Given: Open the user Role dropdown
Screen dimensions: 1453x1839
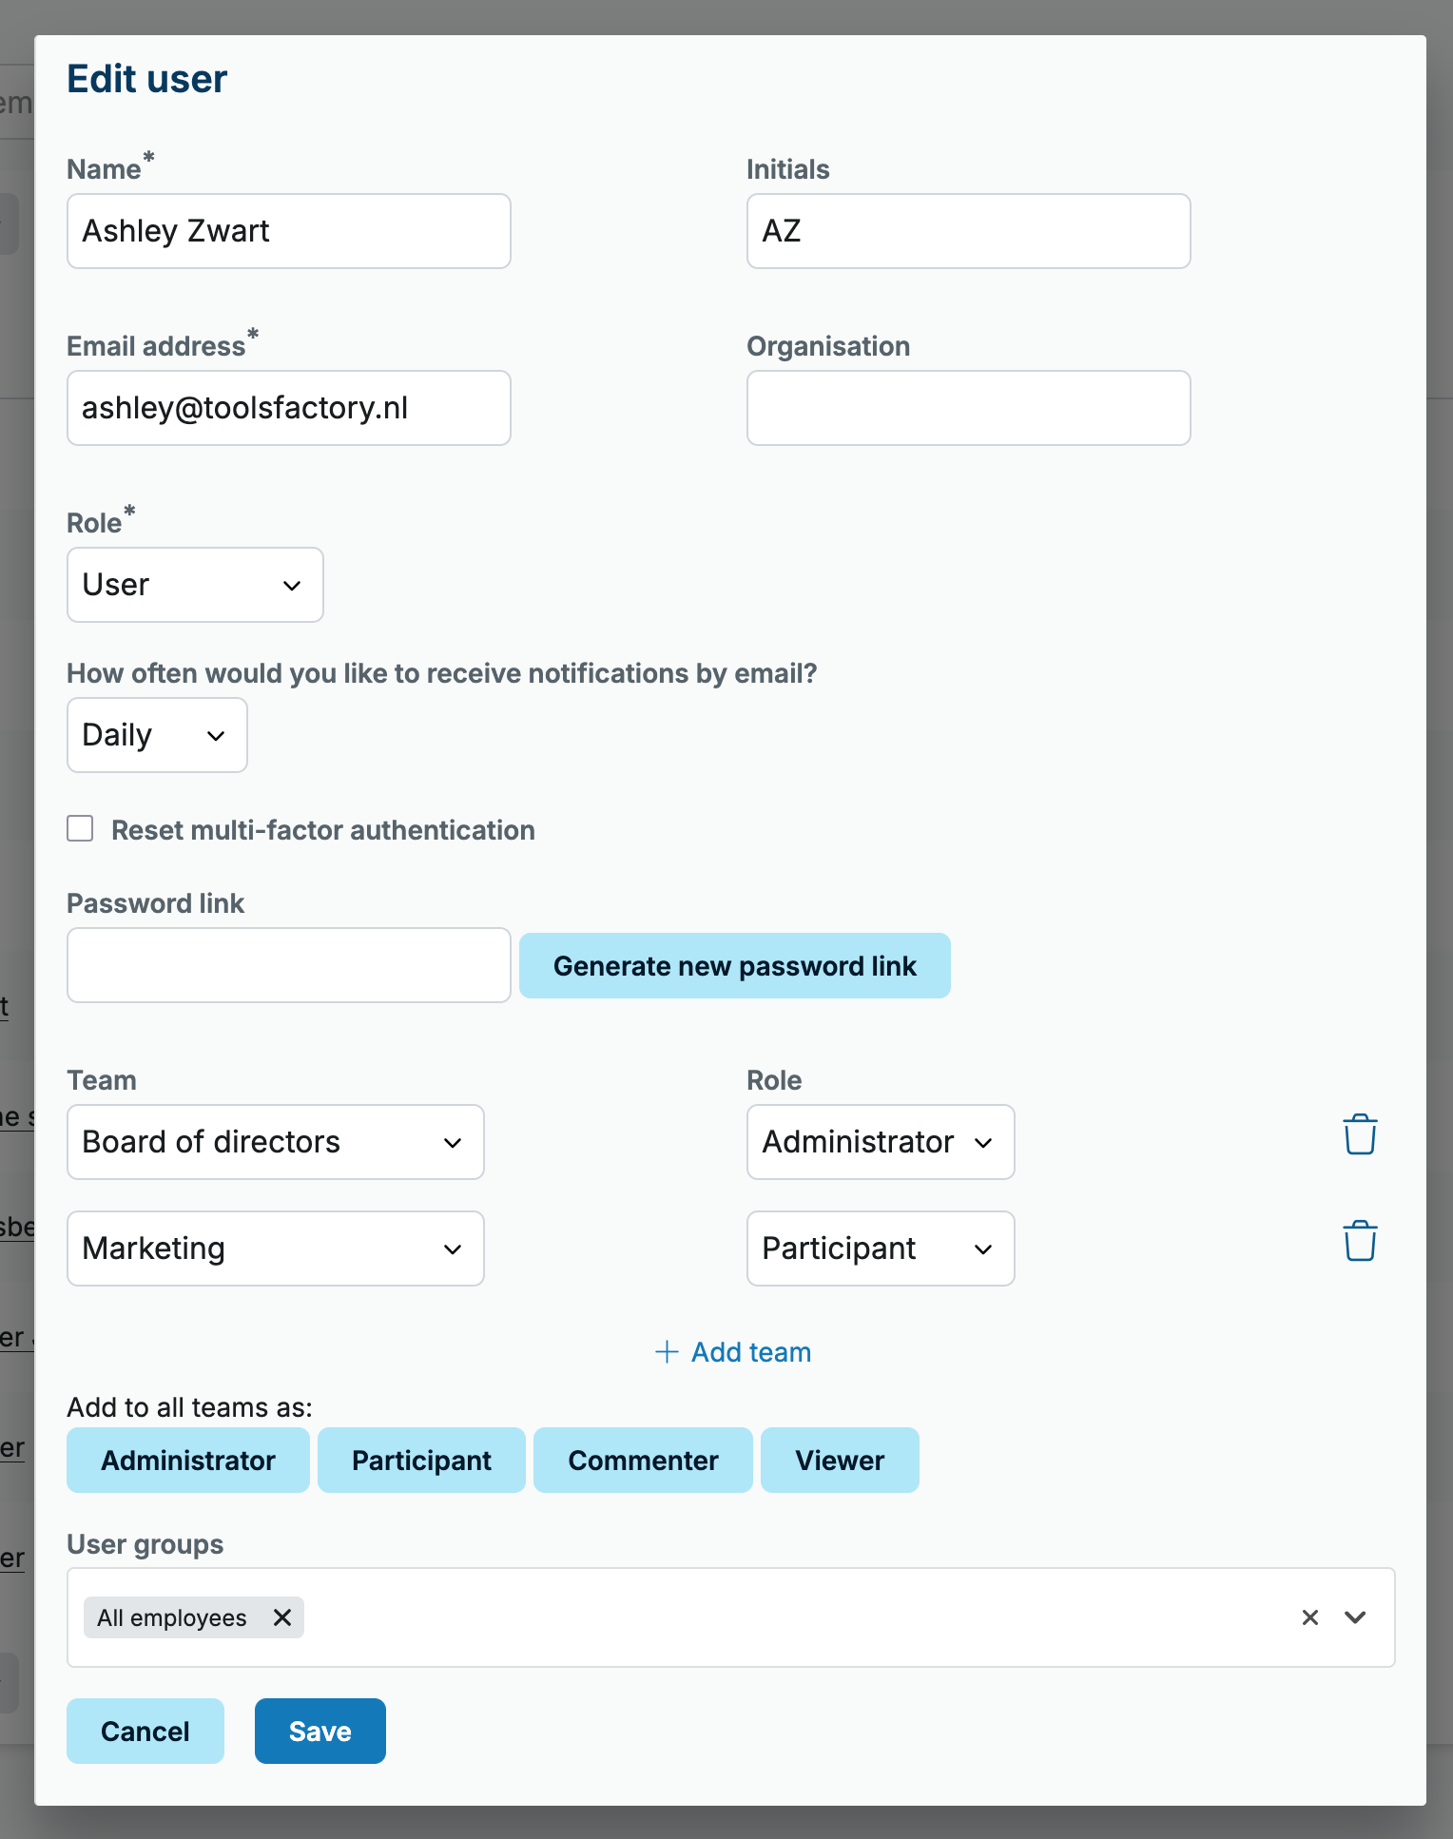Looking at the screenshot, I should [195, 585].
